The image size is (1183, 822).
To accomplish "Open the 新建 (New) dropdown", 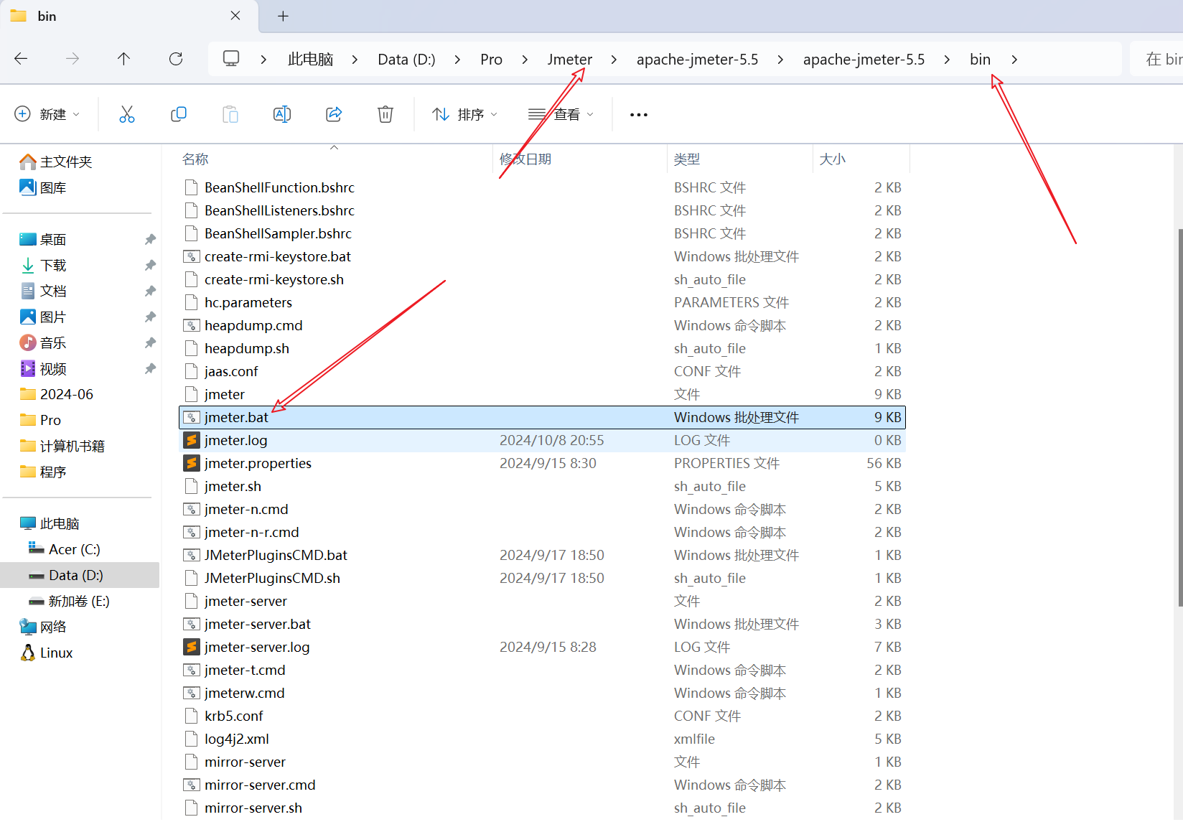I will 47,114.
